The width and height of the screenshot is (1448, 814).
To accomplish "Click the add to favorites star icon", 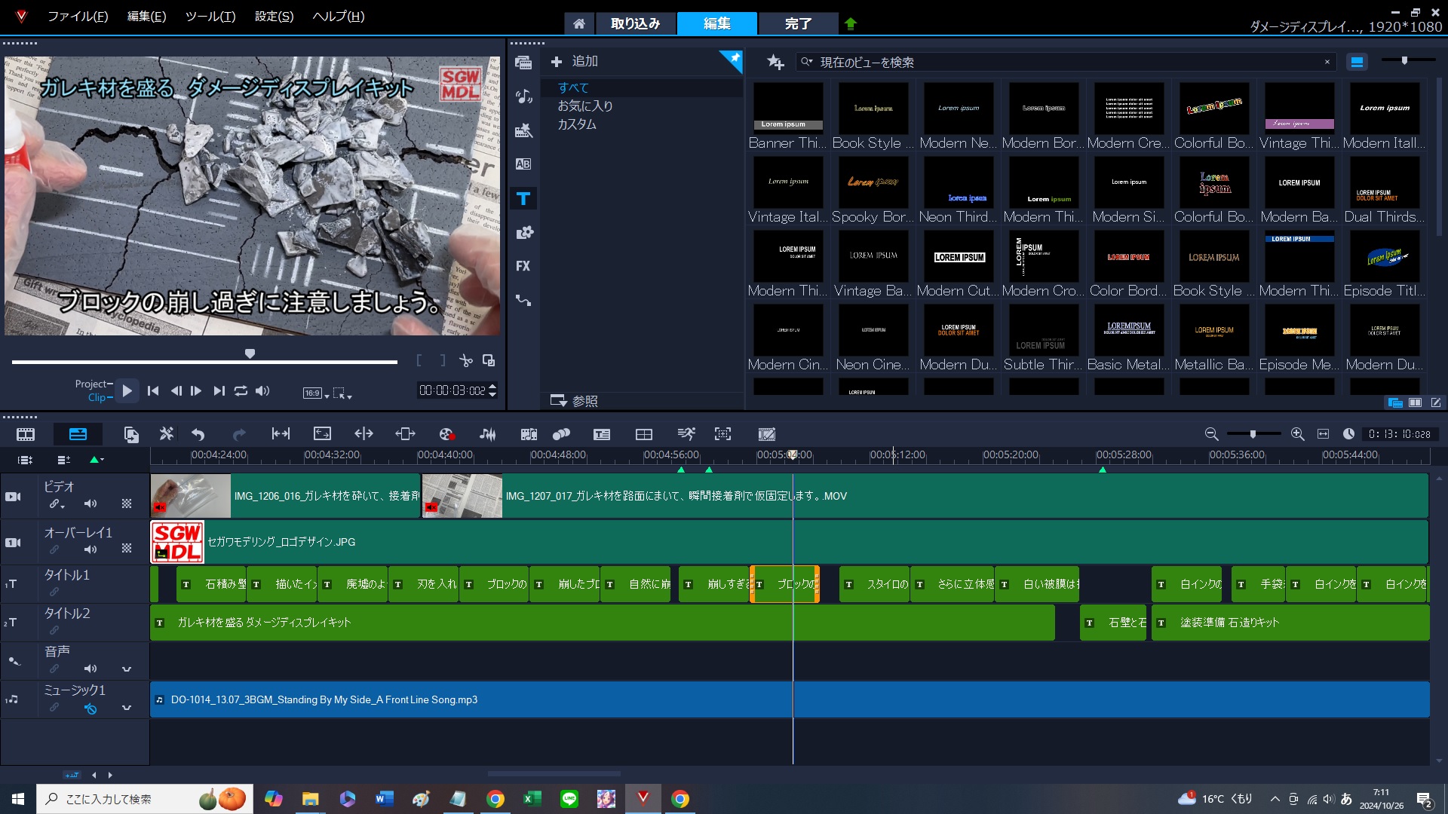I will [x=775, y=62].
